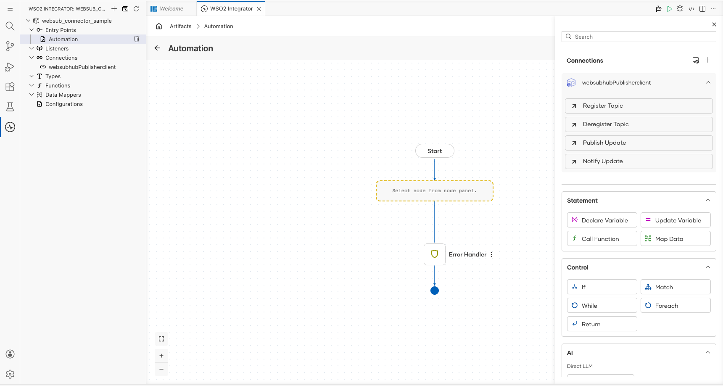Viewport: 723px width, 386px height.
Task: Collapse the Listeners tree node
Action: tap(32, 48)
